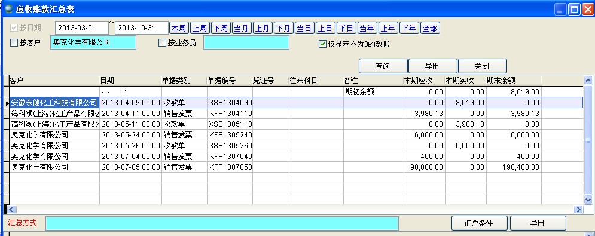Select the 当月 date shortcut
The image size is (595, 236).
pos(242,28)
